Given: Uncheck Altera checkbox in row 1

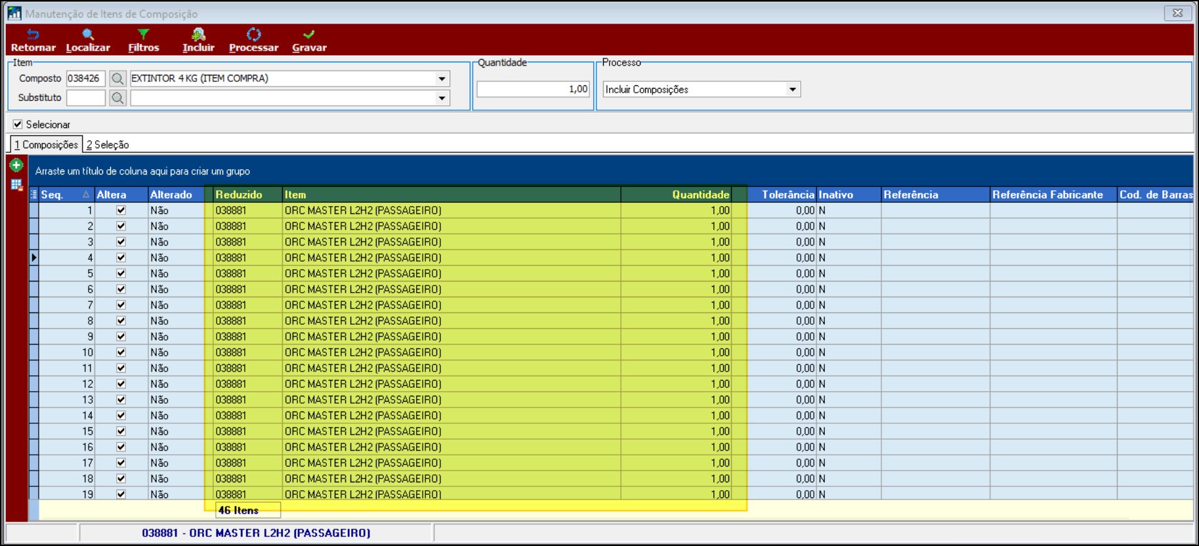Looking at the screenshot, I should [x=121, y=211].
